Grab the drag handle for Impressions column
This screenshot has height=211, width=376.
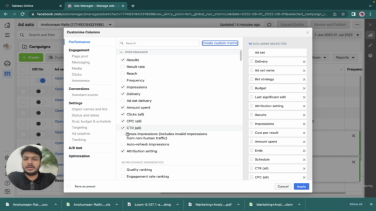[251, 124]
